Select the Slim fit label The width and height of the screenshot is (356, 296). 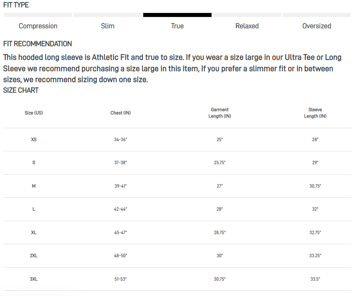108,26
